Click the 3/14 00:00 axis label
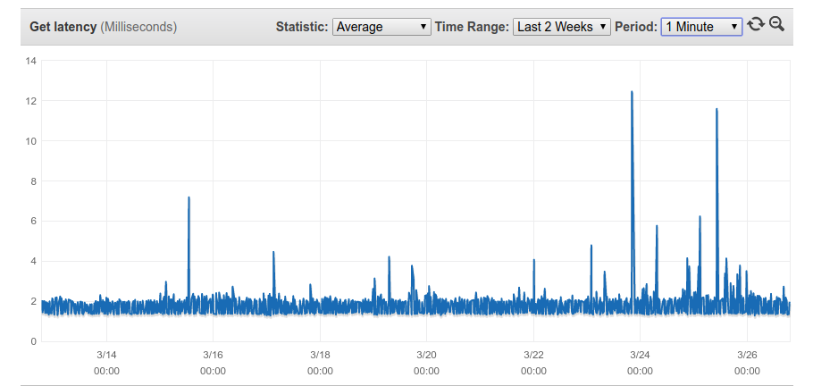The image size is (813, 386). pos(106,363)
